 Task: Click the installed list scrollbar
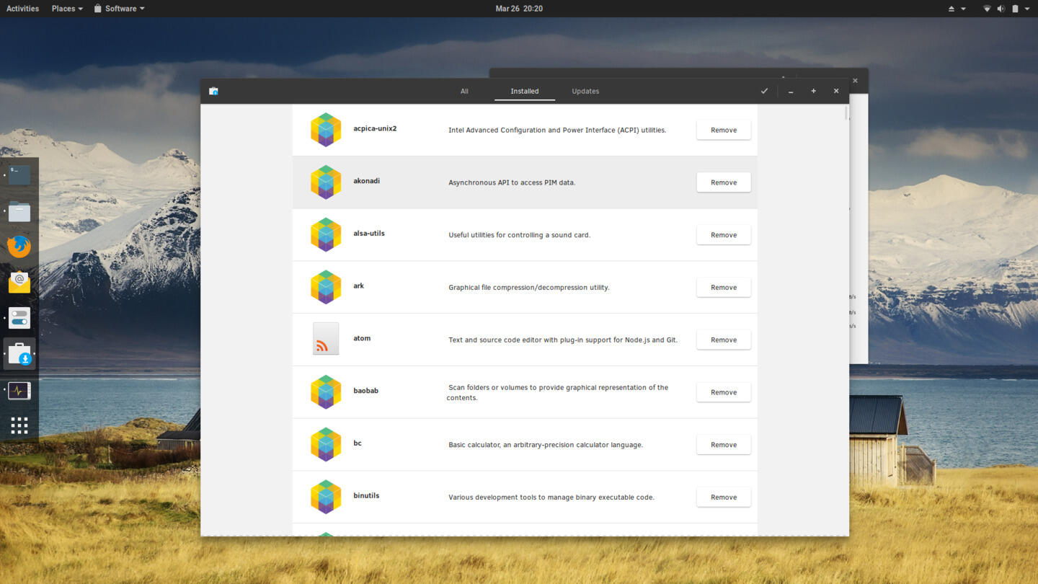tap(846, 113)
